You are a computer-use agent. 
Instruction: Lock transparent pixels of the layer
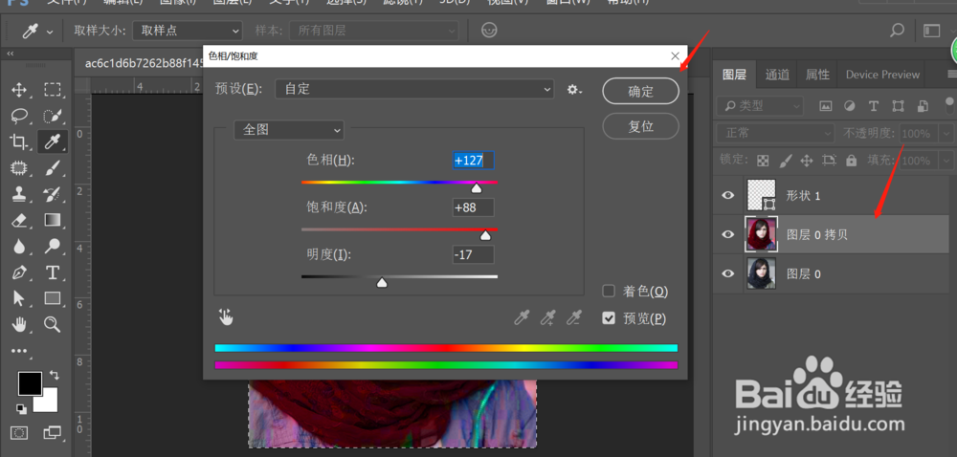[763, 161]
